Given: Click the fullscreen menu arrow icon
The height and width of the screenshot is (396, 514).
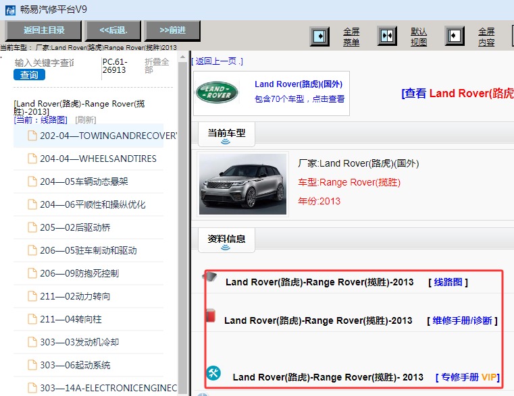Looking at the screenshot, I should (x=319, y=36).
